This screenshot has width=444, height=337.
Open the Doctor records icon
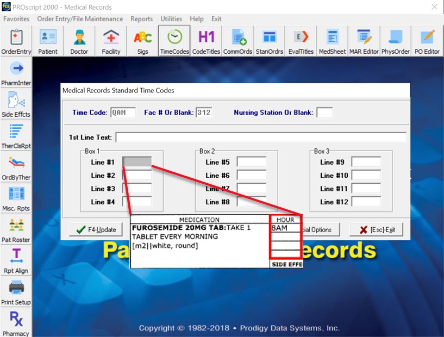click(x=79, y=41)
